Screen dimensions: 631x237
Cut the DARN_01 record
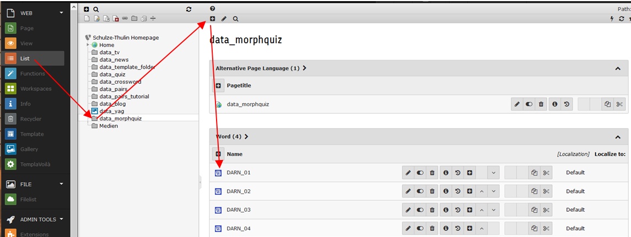click(x=546, y=173)
